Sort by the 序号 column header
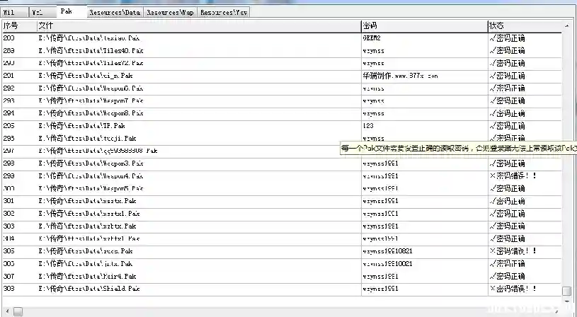This screenshot has width=577, height=317. (x=20, y=25)
